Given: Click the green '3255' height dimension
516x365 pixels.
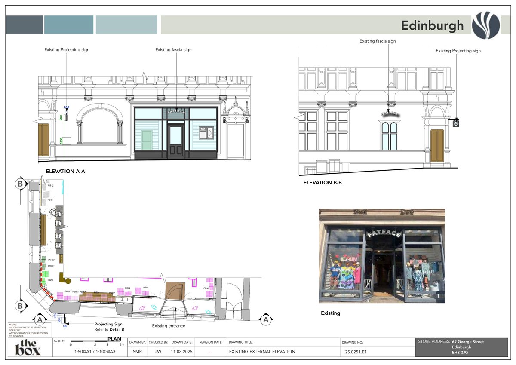Looking at the screenshot, I should click(61, 140).
